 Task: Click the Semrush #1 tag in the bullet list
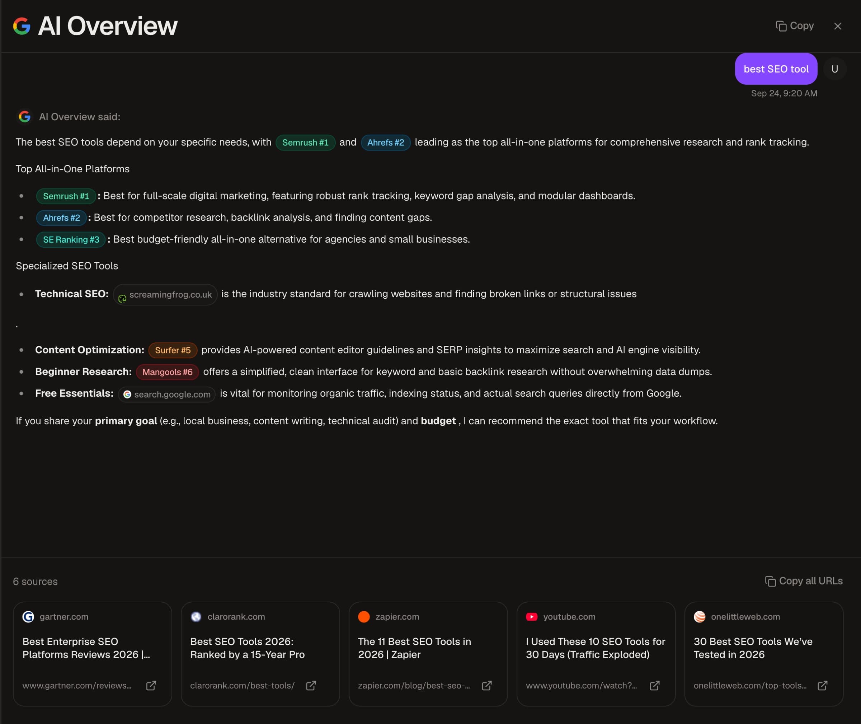pos(66,196)
